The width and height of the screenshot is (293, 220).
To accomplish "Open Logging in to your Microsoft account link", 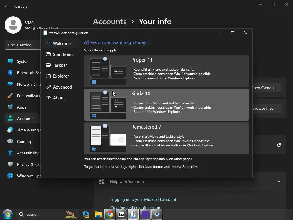I will coord(143,199).
